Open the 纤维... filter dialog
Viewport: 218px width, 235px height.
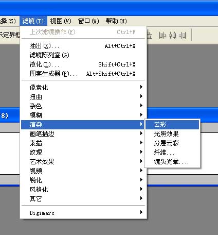tap(172, 153)
